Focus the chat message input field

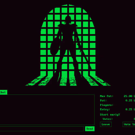[42, 129]
